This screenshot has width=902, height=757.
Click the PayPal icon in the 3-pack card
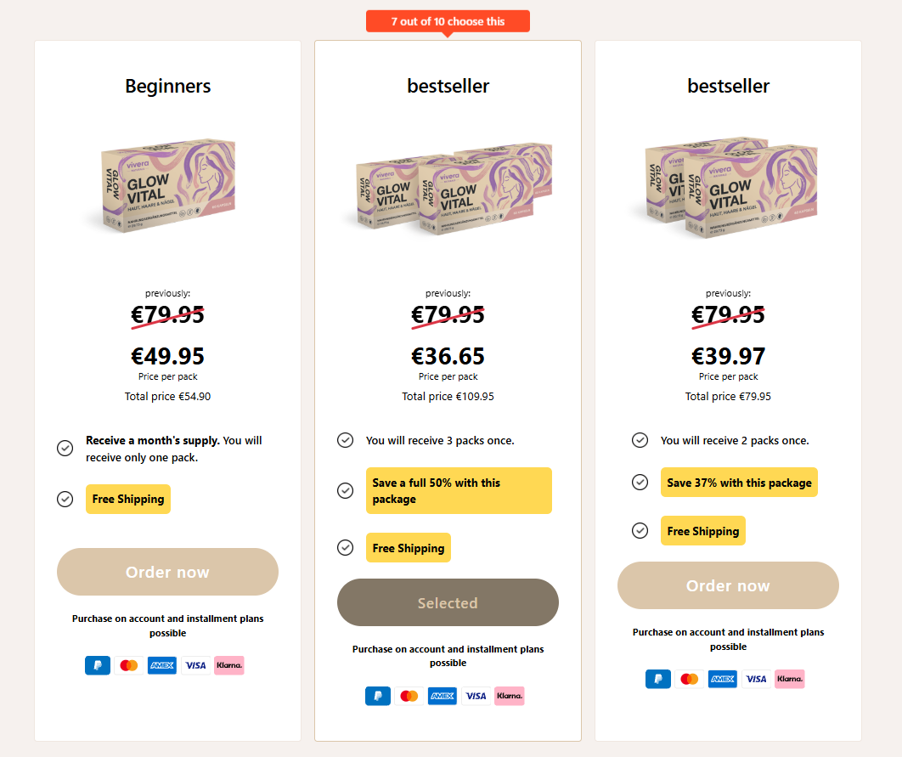click(378, 696)
